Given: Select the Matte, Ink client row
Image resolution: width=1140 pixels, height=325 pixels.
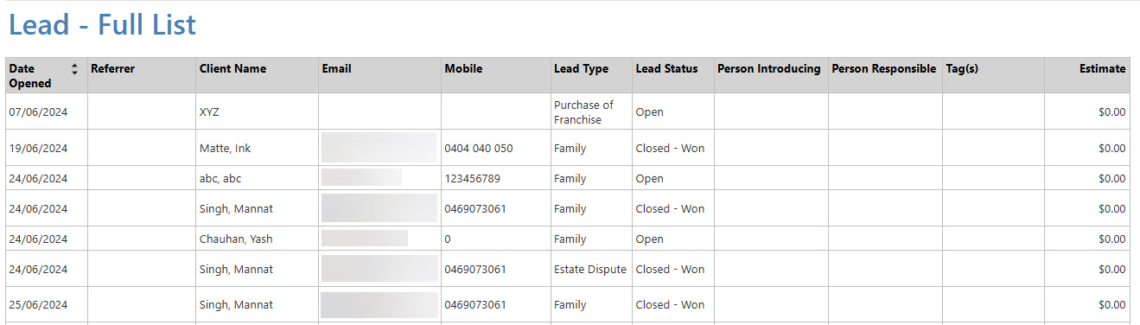Looking at the screenshot, I should pos(568,148).
